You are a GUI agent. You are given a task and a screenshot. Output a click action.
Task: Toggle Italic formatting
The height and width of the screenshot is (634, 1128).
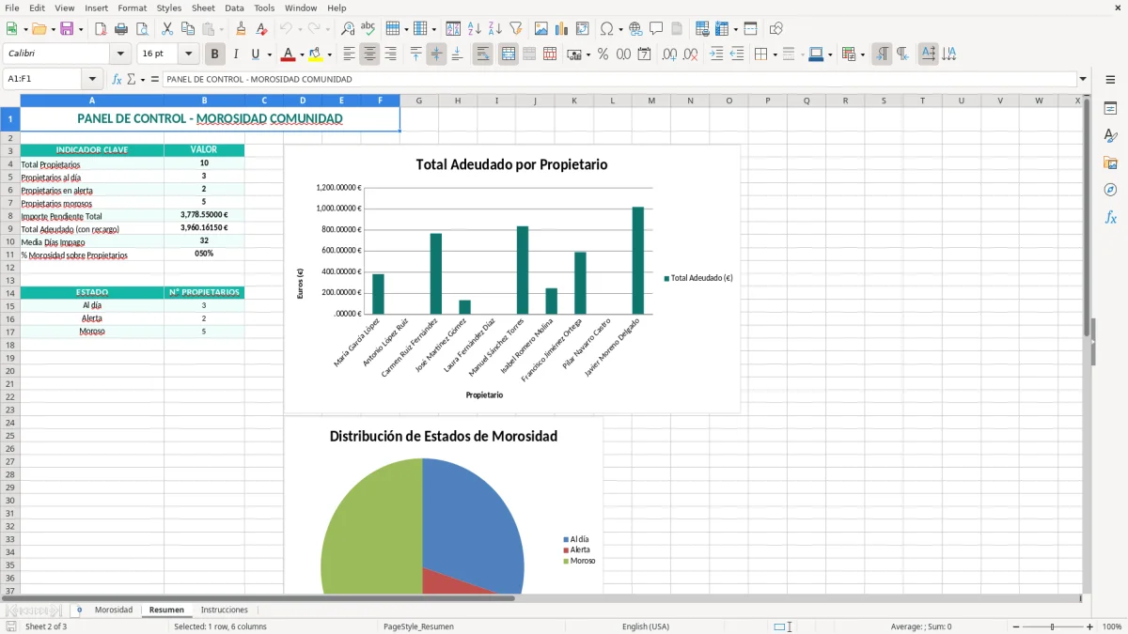pyautogui.click(x=235, y=54)
